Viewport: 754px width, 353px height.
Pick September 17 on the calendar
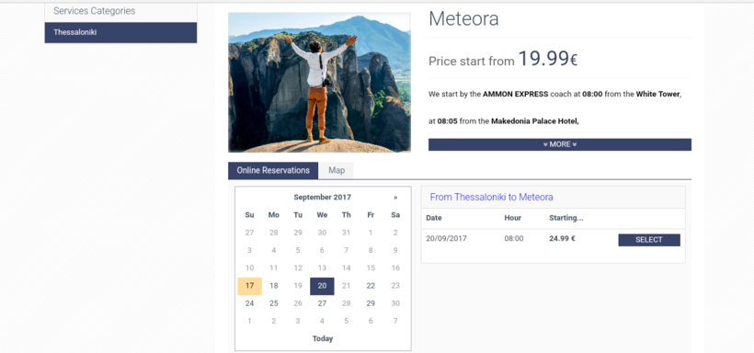coord(249,286)
